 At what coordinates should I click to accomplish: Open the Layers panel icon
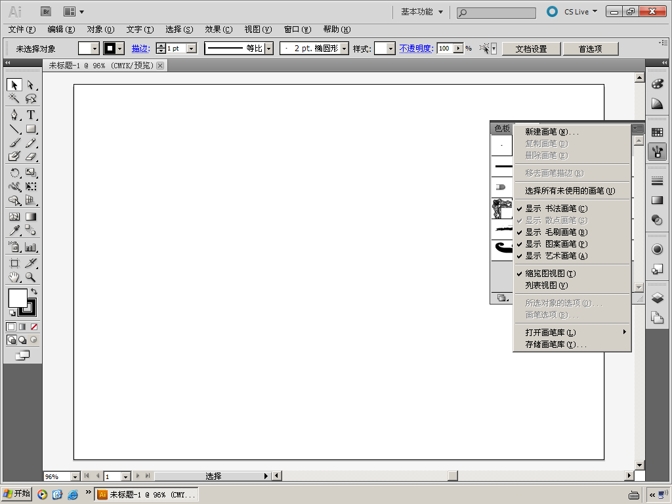(657, 298)
